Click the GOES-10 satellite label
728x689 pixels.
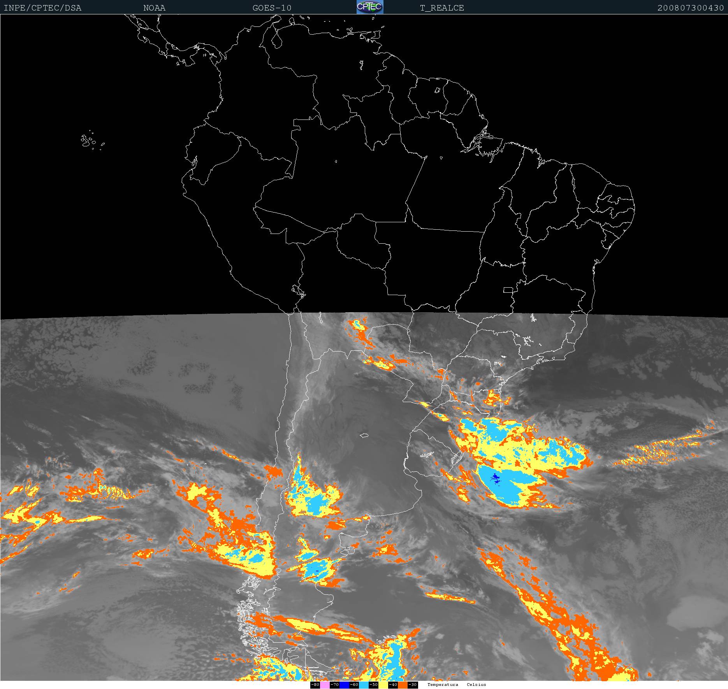[272, 8]
